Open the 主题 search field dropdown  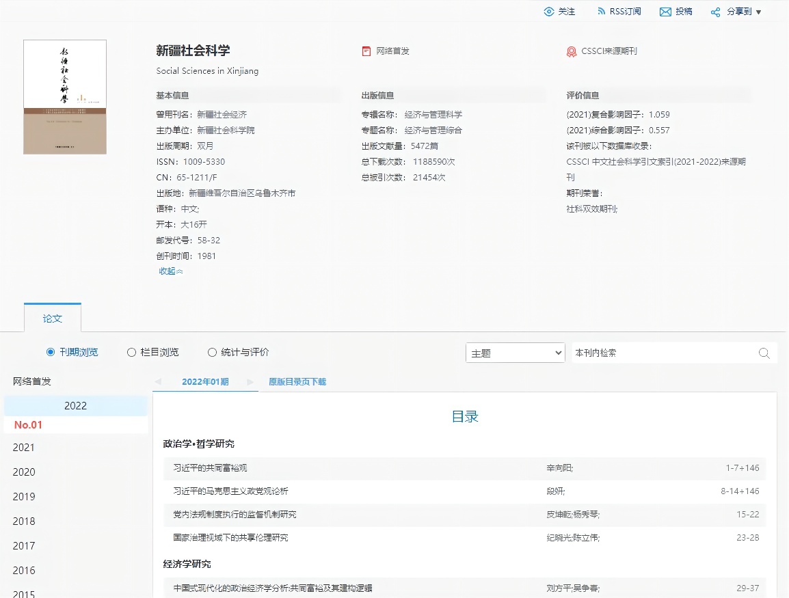click(x=515, y=353)
